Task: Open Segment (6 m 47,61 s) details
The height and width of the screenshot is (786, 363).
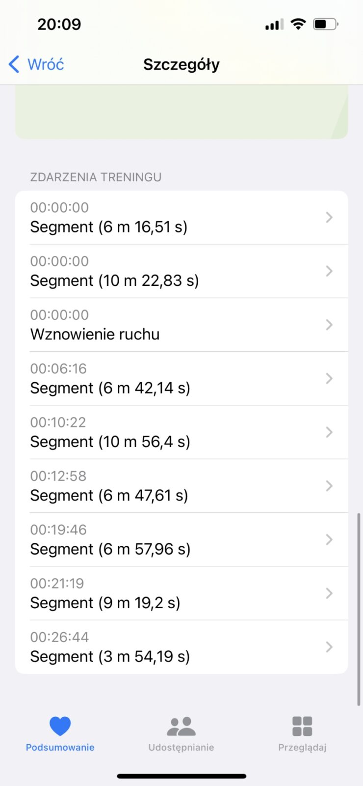Action: tap(109, 495)
